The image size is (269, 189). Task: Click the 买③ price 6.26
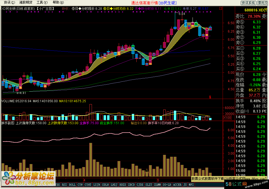click(257, 59)
